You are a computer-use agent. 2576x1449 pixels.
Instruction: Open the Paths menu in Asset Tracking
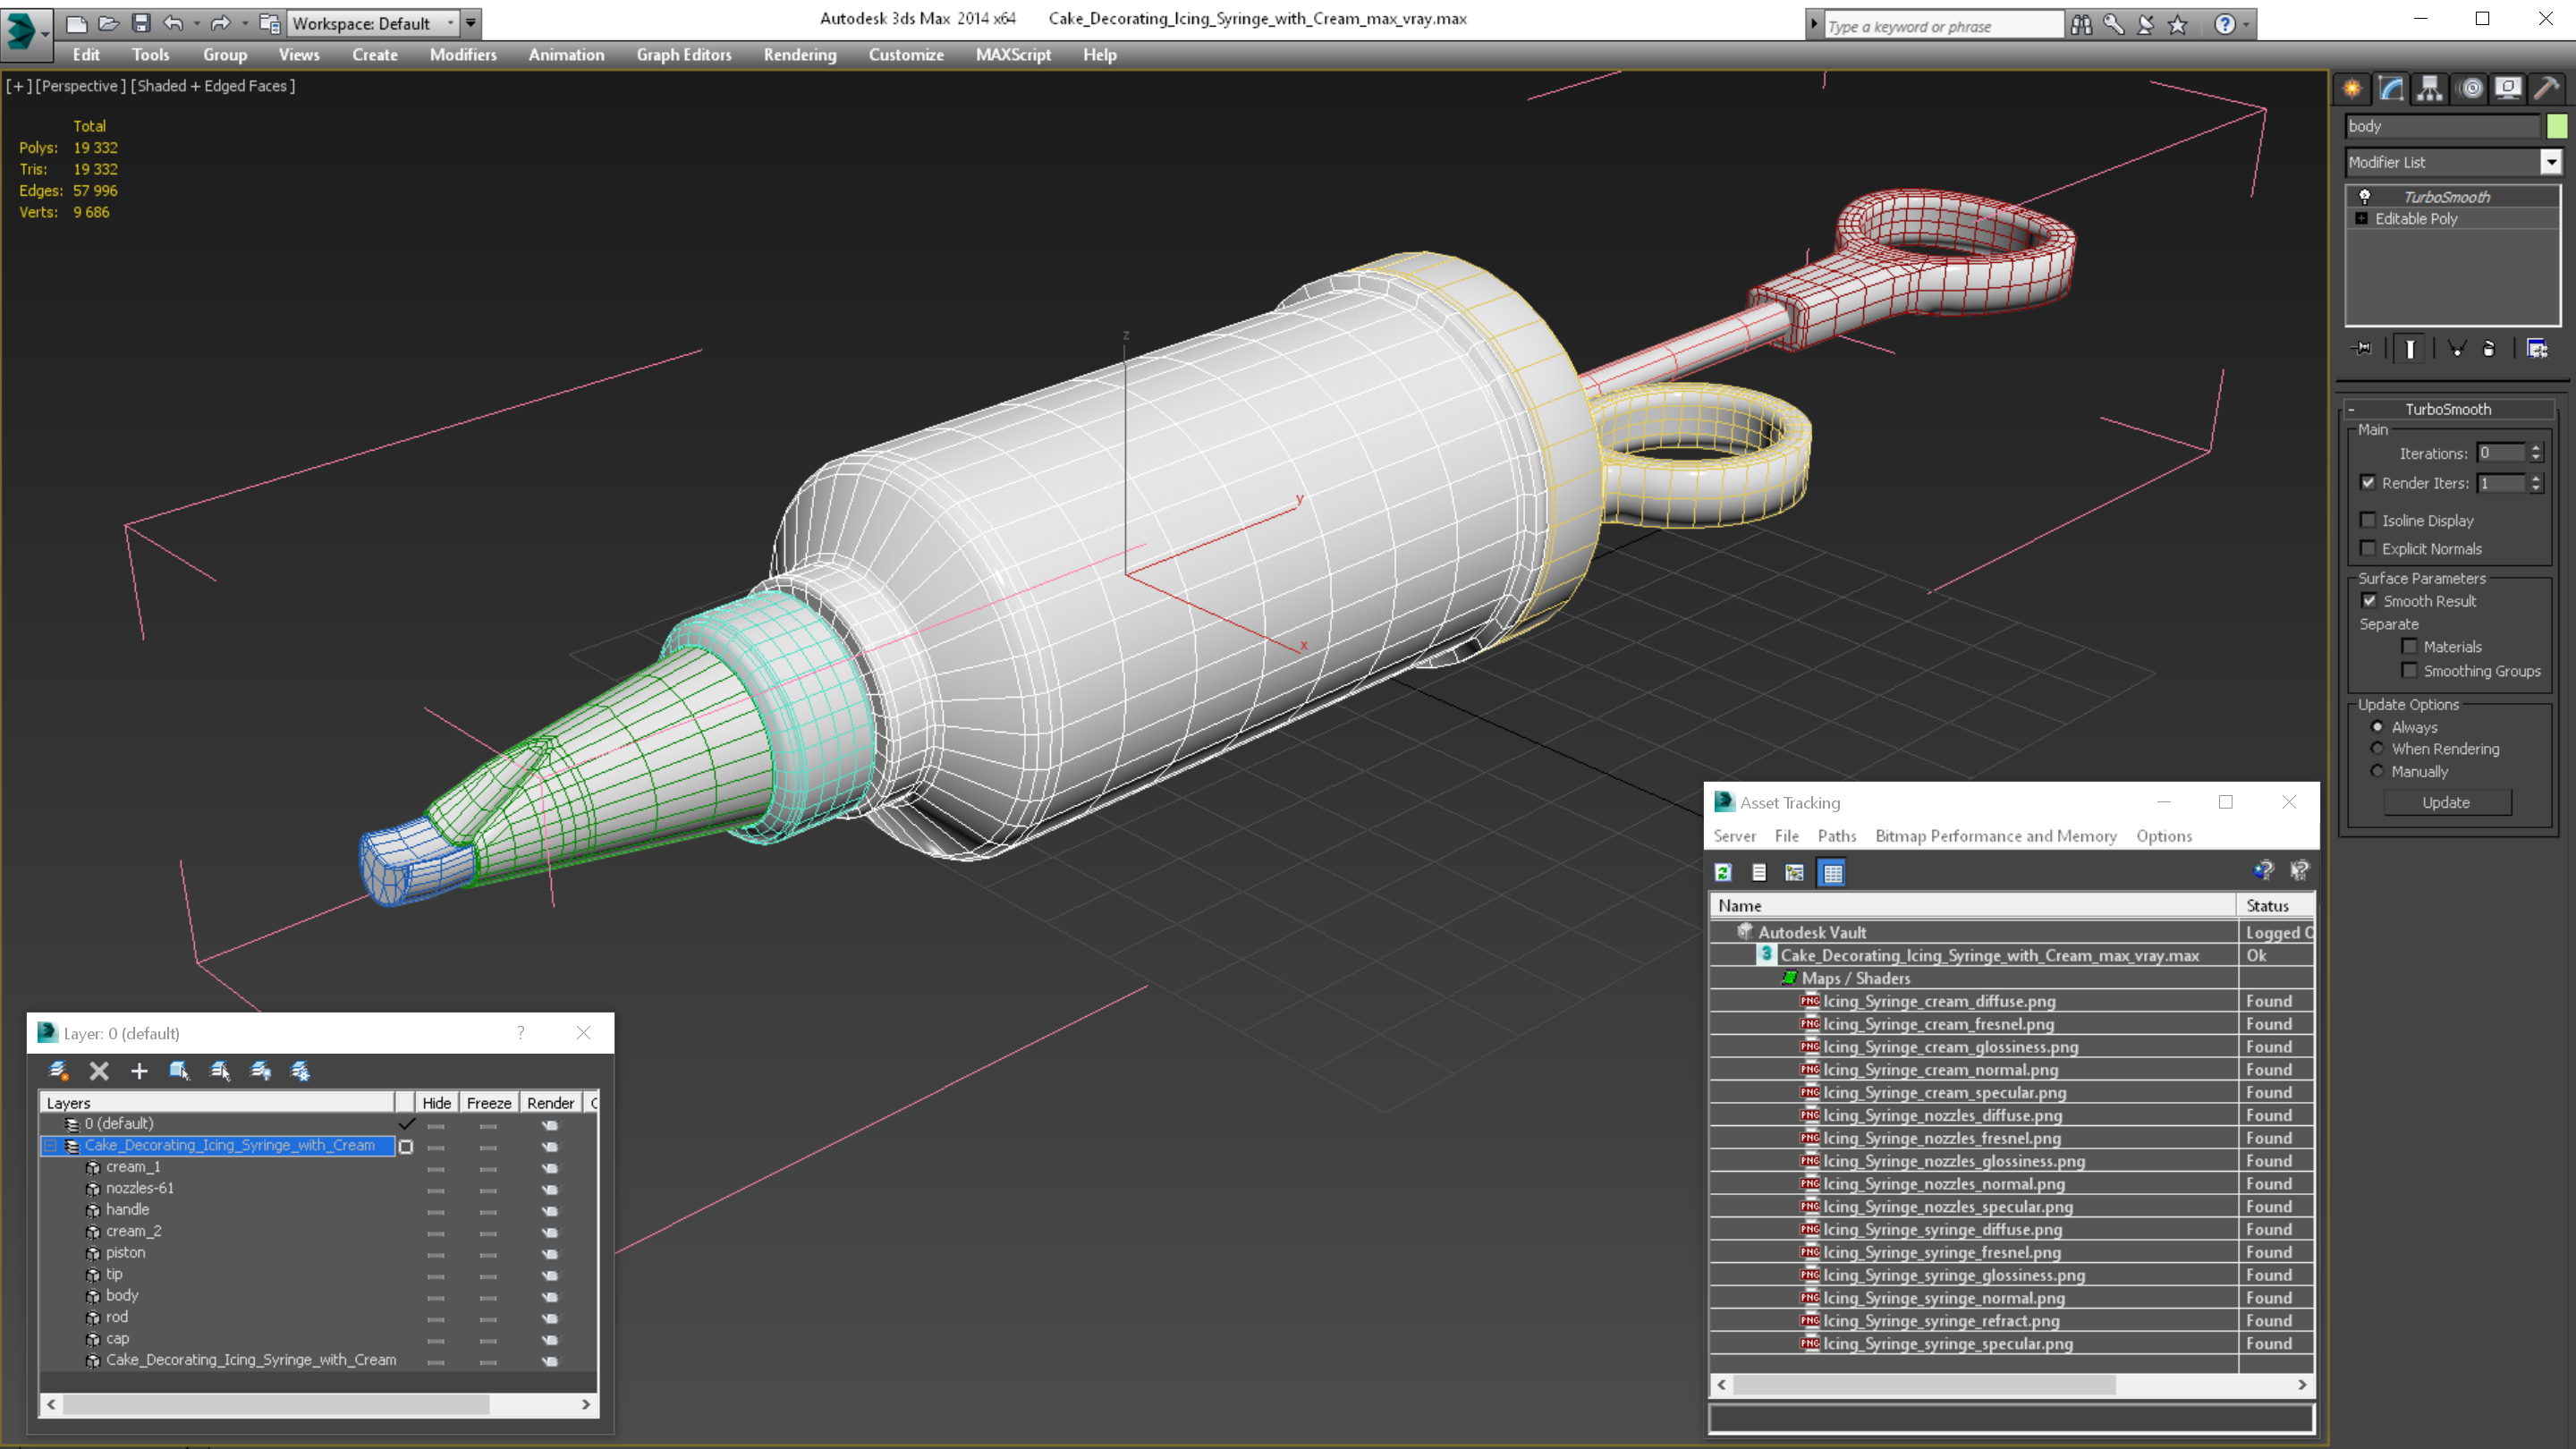click(1836, 836)
